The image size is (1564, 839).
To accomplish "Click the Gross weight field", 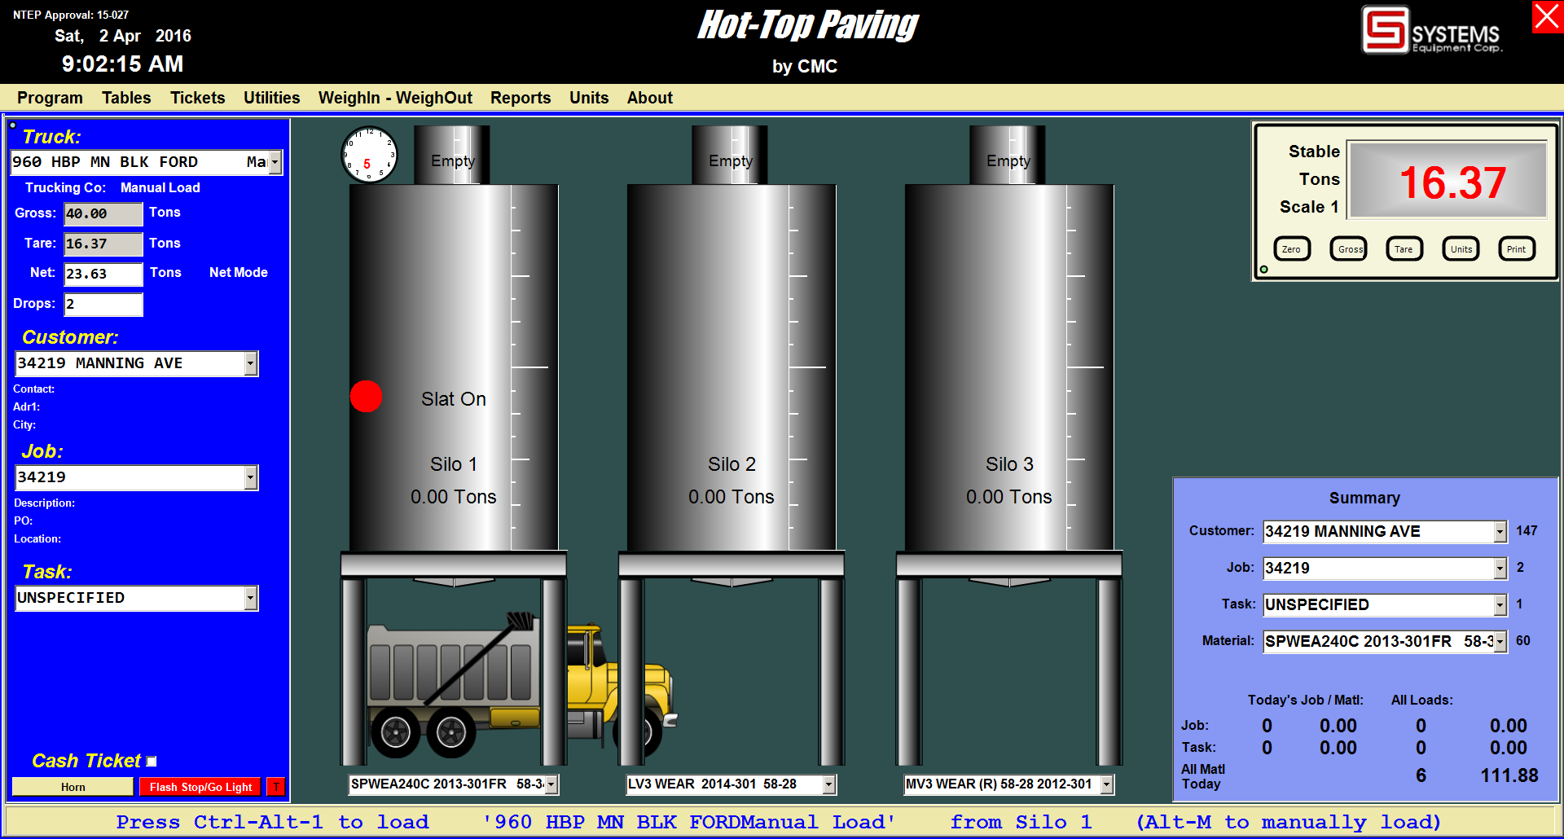I will [x=103, y=214].
